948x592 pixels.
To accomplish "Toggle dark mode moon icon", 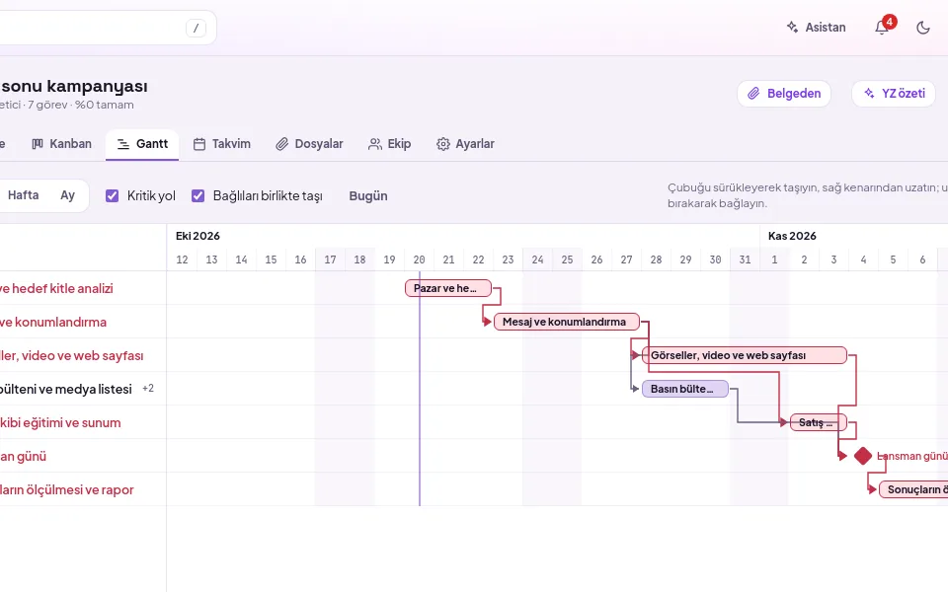I will (x=922, y=28).
